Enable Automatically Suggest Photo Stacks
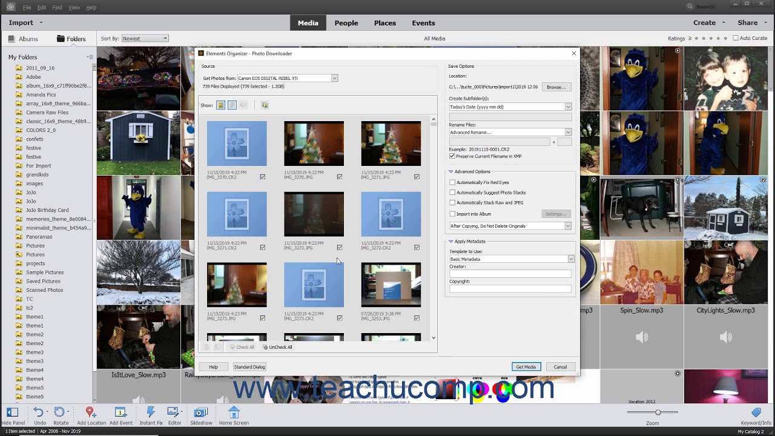The image size is (775, 436). (x=452, y=193)
